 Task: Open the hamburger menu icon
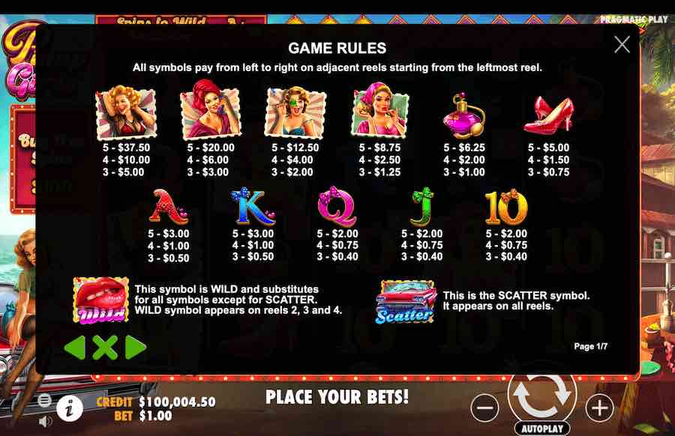tap(44, 401)
